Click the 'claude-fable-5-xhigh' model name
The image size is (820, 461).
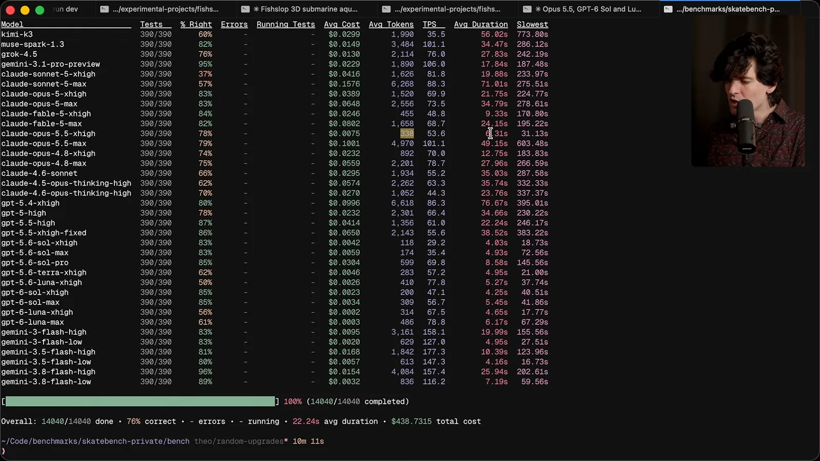point(46,114)
